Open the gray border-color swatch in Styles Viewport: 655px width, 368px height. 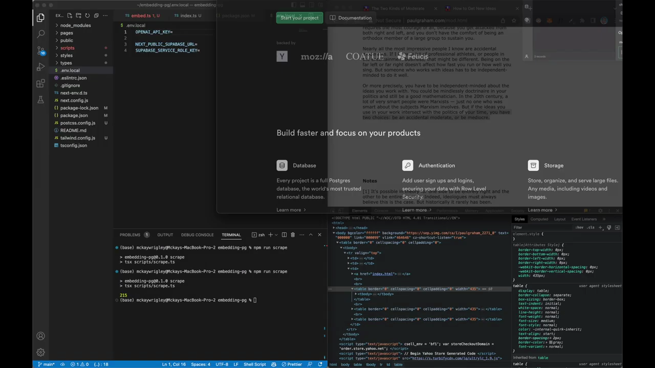click(552, 342)
